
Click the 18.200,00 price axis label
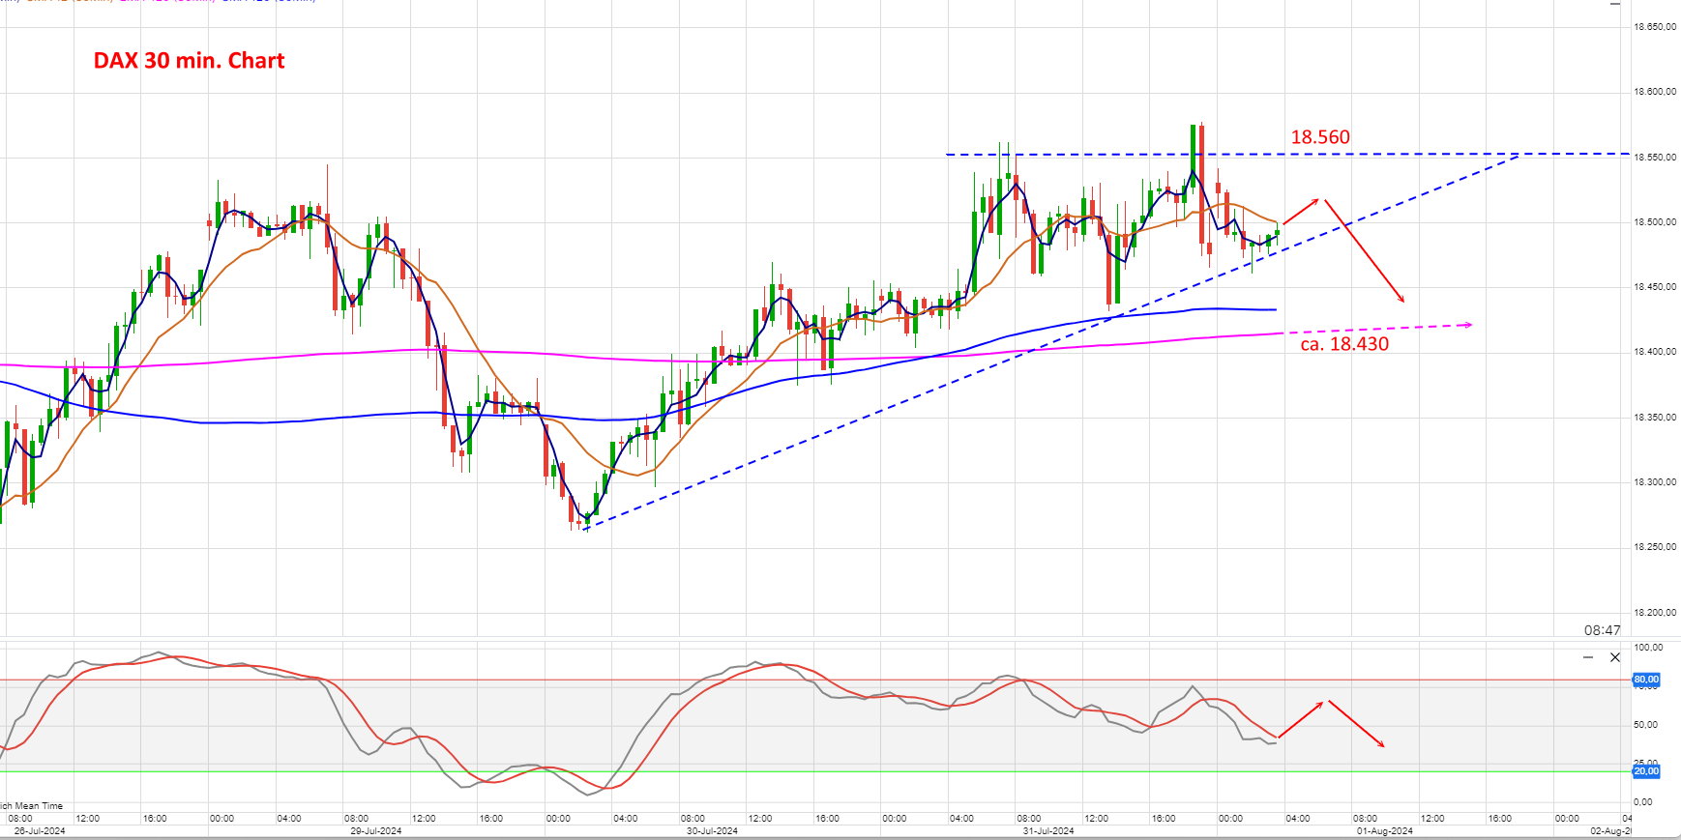[1655, 613]
